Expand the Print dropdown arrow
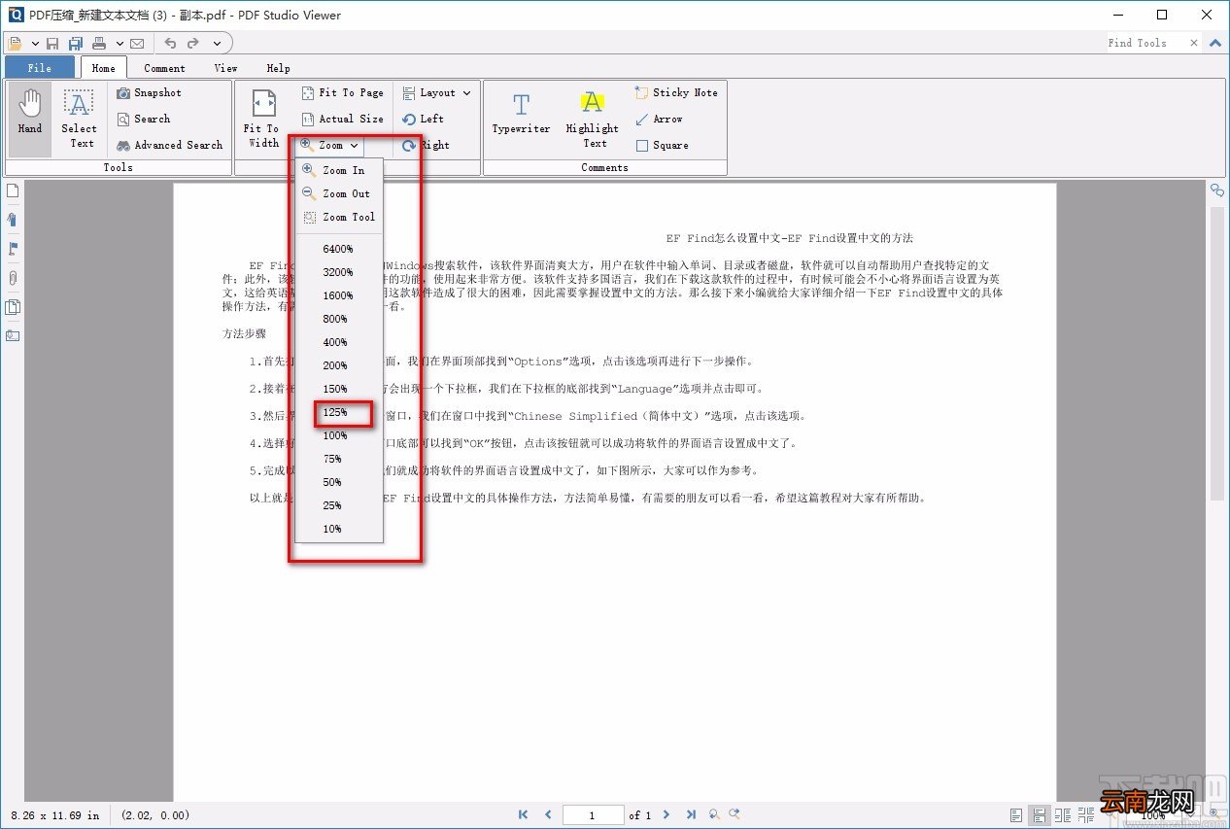Image resolution: width=1230 pixels, height=829 pixels. [x=120, y=43]
